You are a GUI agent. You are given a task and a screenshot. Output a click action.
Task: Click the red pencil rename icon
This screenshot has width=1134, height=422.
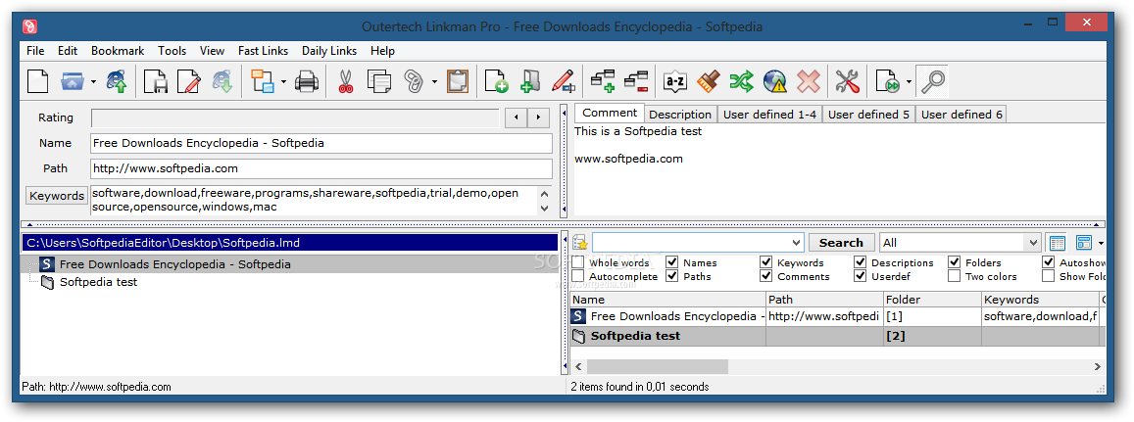[x=563, y=81]
